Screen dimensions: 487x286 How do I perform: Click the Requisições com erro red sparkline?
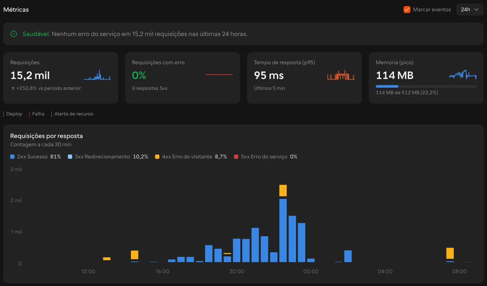(x=219, y=75)
